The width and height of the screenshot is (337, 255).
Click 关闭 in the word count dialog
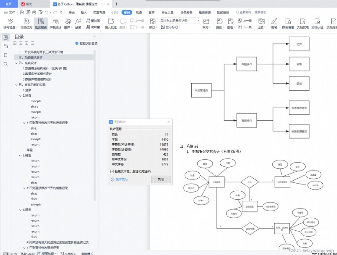pos(161,179)
